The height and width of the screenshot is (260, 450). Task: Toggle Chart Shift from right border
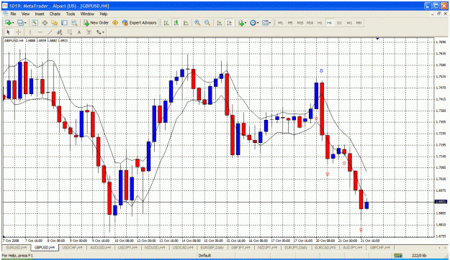click(229, 23)
